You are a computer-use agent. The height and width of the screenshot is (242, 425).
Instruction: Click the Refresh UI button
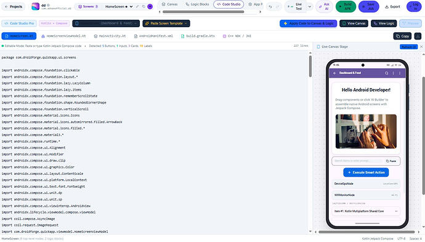408,47
